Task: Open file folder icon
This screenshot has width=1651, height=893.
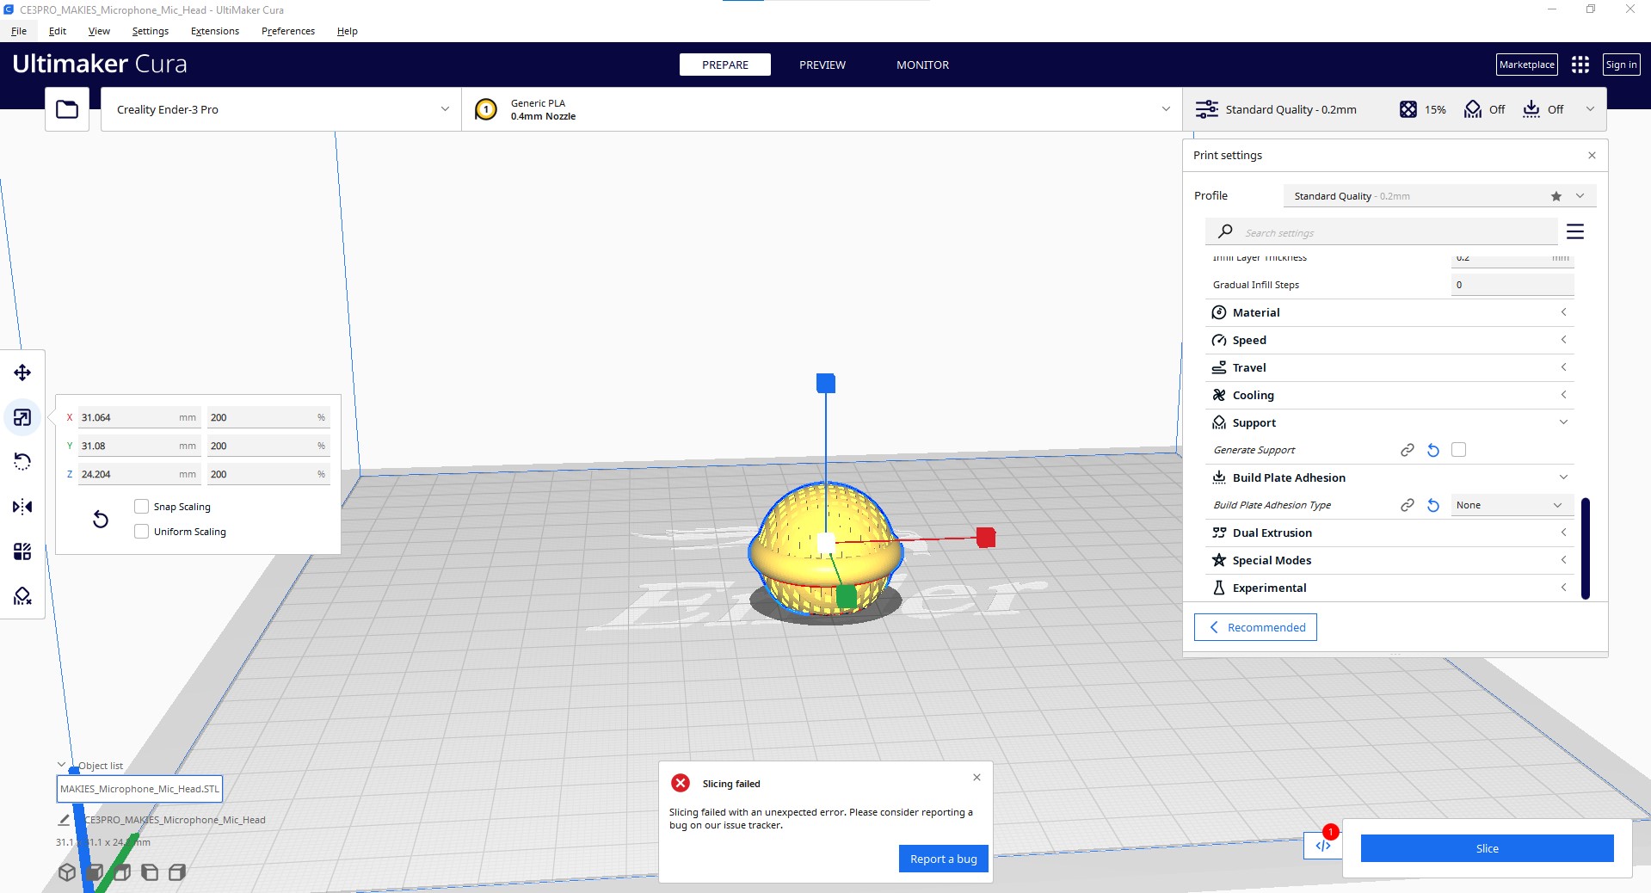Action: click(x=67, y=109)
